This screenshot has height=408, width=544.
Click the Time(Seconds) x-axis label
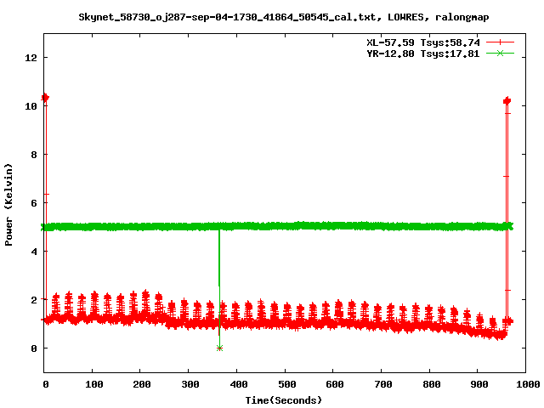(x=284, y=400)
